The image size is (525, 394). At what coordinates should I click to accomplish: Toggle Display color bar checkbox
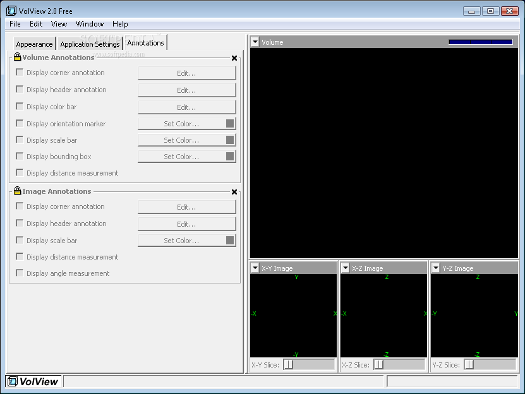point(20,107)
